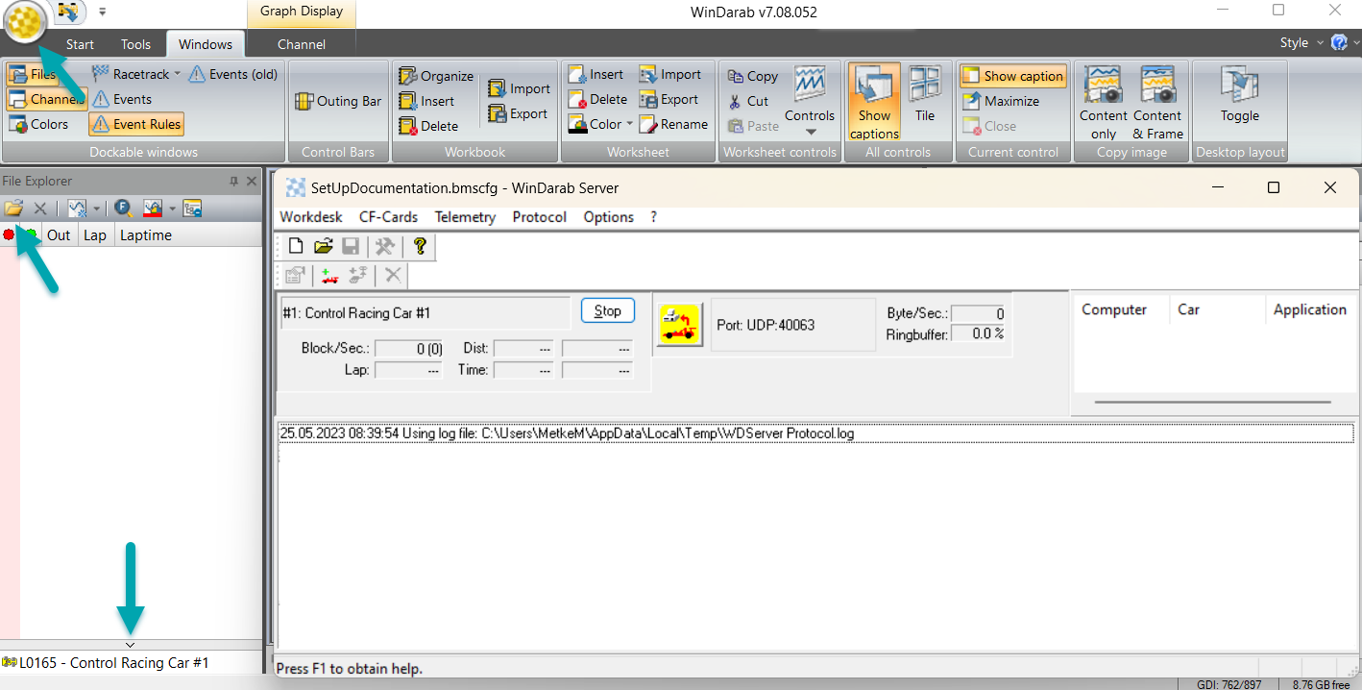Insert a new worksheet
The image size is (1362, 690).
click(596, 74)
